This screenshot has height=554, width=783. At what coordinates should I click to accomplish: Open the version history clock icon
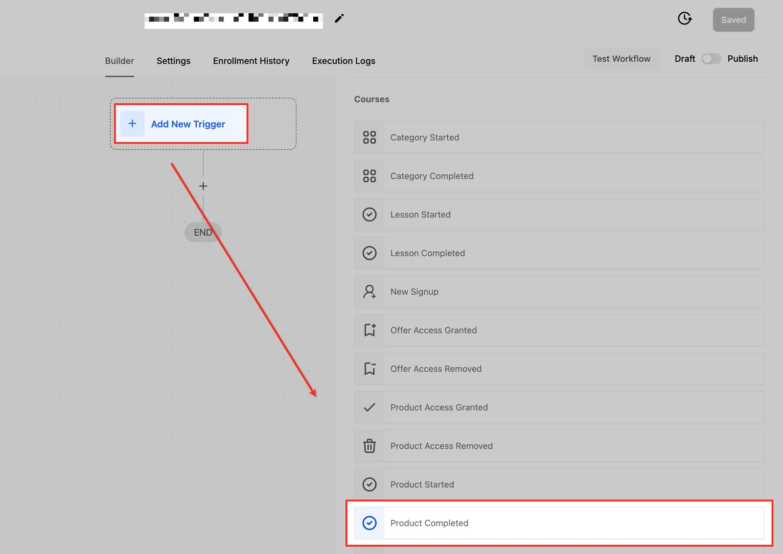(x=684, y=19)
